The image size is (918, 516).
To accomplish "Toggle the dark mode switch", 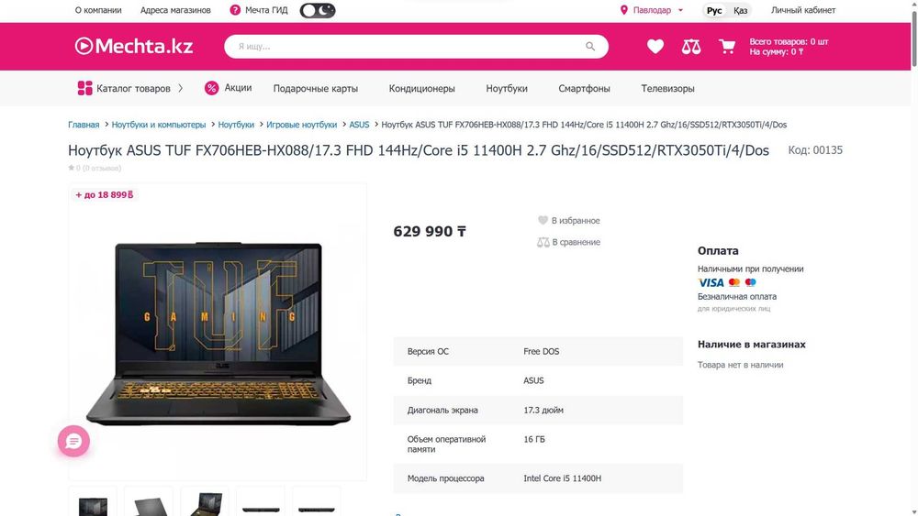I will pyautogui.click(x=318, y=10).
